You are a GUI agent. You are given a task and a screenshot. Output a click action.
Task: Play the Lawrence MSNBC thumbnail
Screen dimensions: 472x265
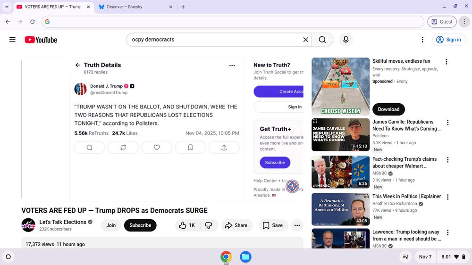coord(340,239)
